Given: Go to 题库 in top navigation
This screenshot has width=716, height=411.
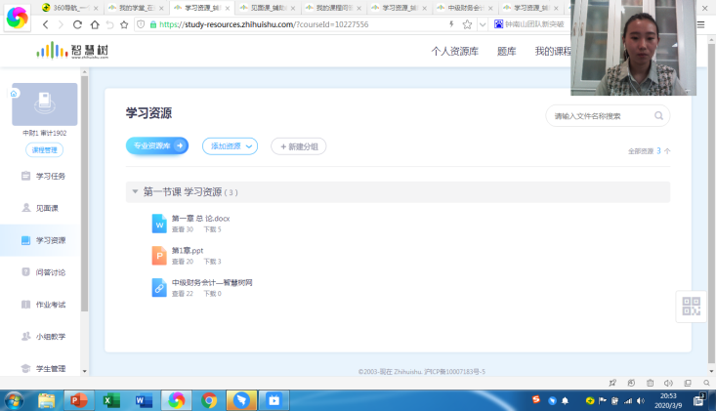Looking at the screenshot, I should [506, 51].
